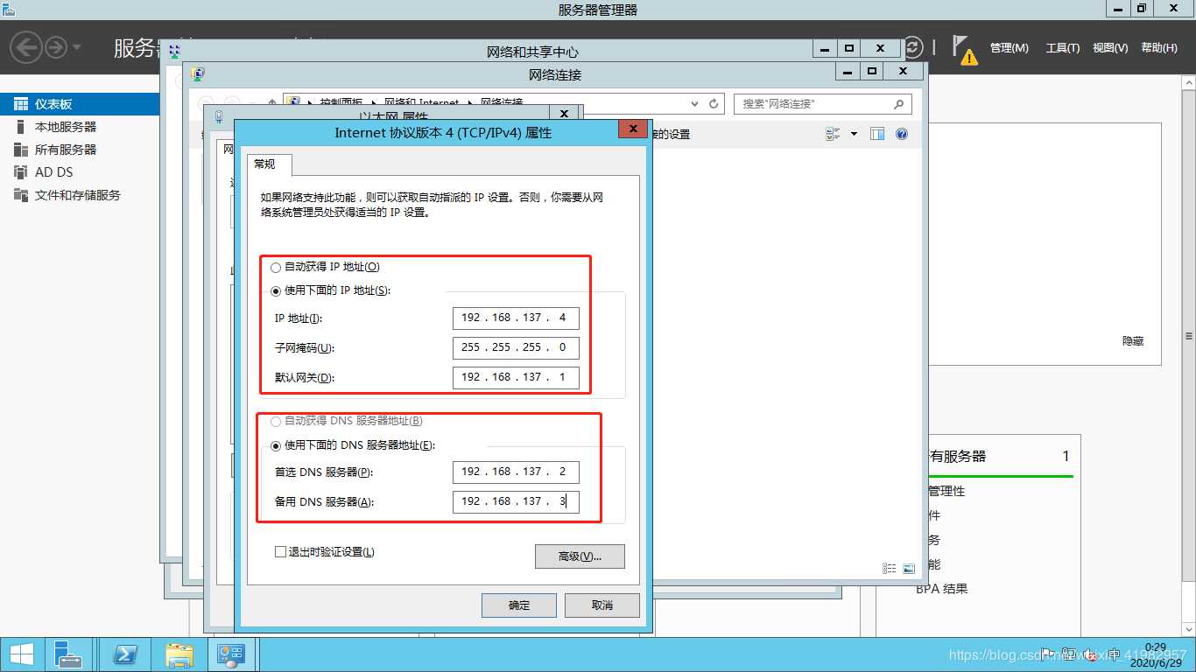The height and width of the screenshot is (672, 1196).
Task: Select 使用下面的 IP 地址 radio button
Action: [277, 291]
